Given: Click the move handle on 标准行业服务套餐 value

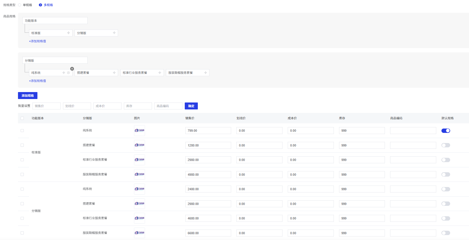Looking at the screenshot, I should (160, 73).
